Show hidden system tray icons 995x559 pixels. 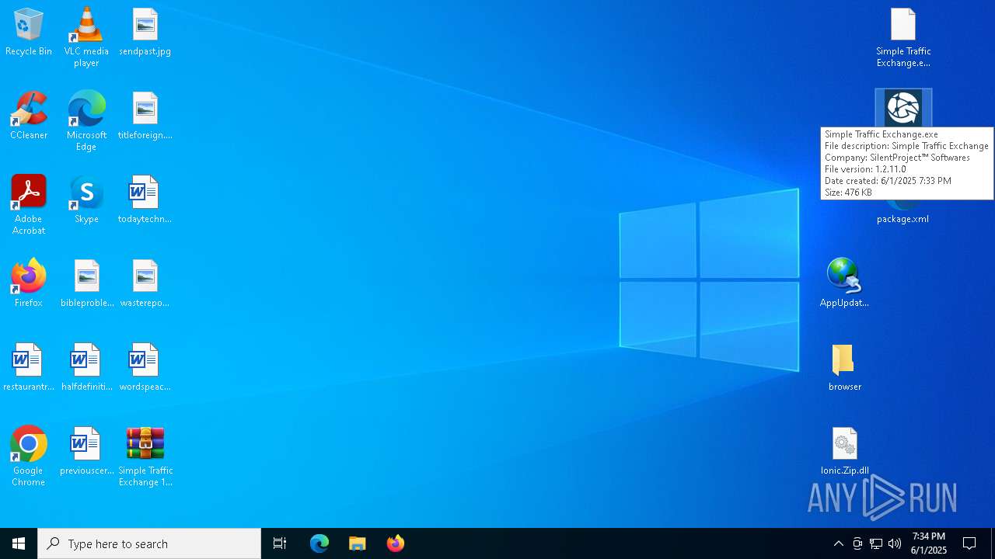(839, 543)
